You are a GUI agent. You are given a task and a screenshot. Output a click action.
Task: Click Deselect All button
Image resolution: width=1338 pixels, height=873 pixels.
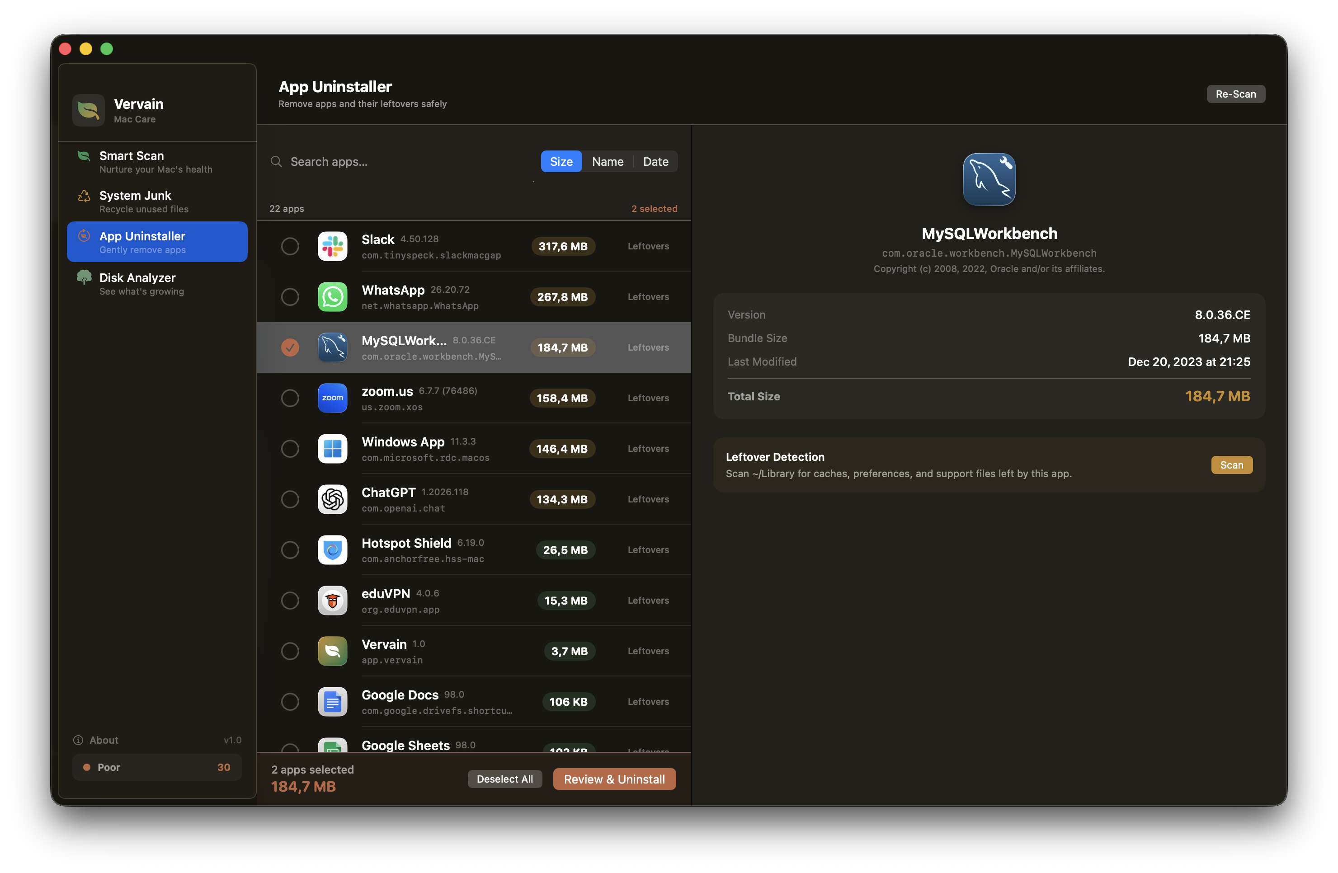[x=504, y=779]
